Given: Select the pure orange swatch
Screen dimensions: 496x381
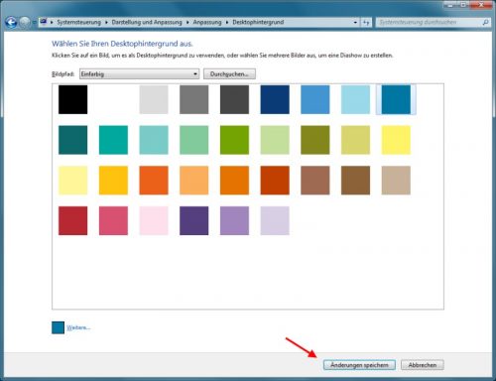Looking at the screenshot, I should coord(234,181).
